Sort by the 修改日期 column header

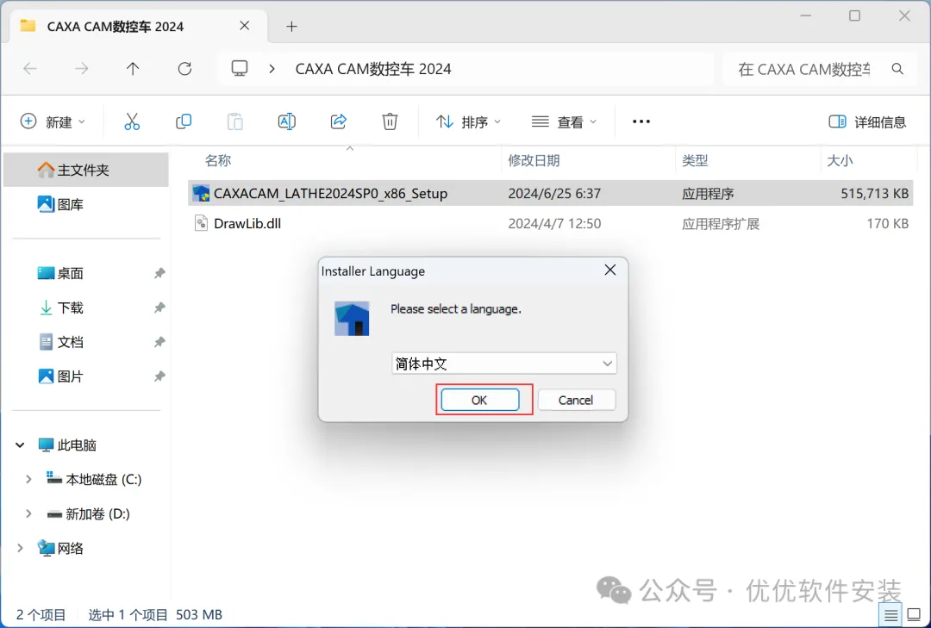(534, 160)
